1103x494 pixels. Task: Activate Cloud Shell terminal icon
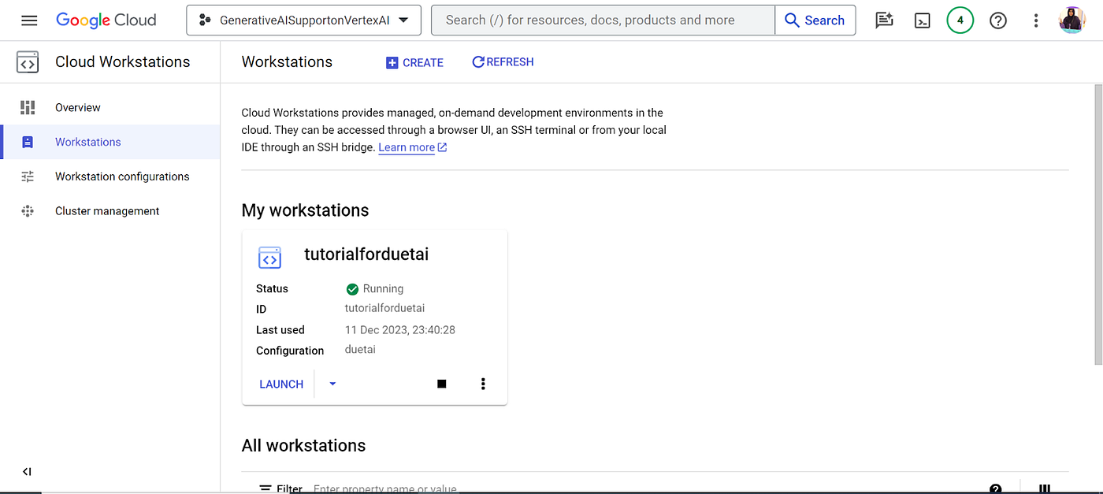click(922, 20)
